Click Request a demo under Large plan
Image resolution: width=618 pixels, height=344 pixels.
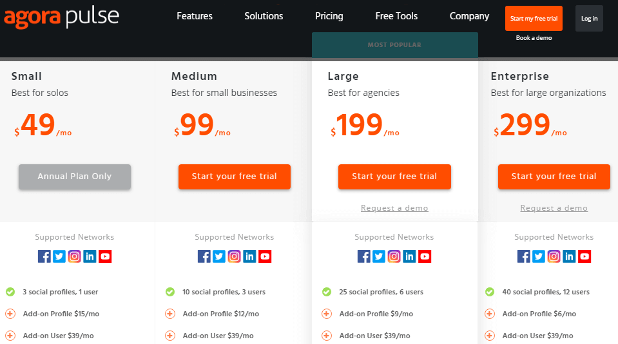(x=394, y=208)
